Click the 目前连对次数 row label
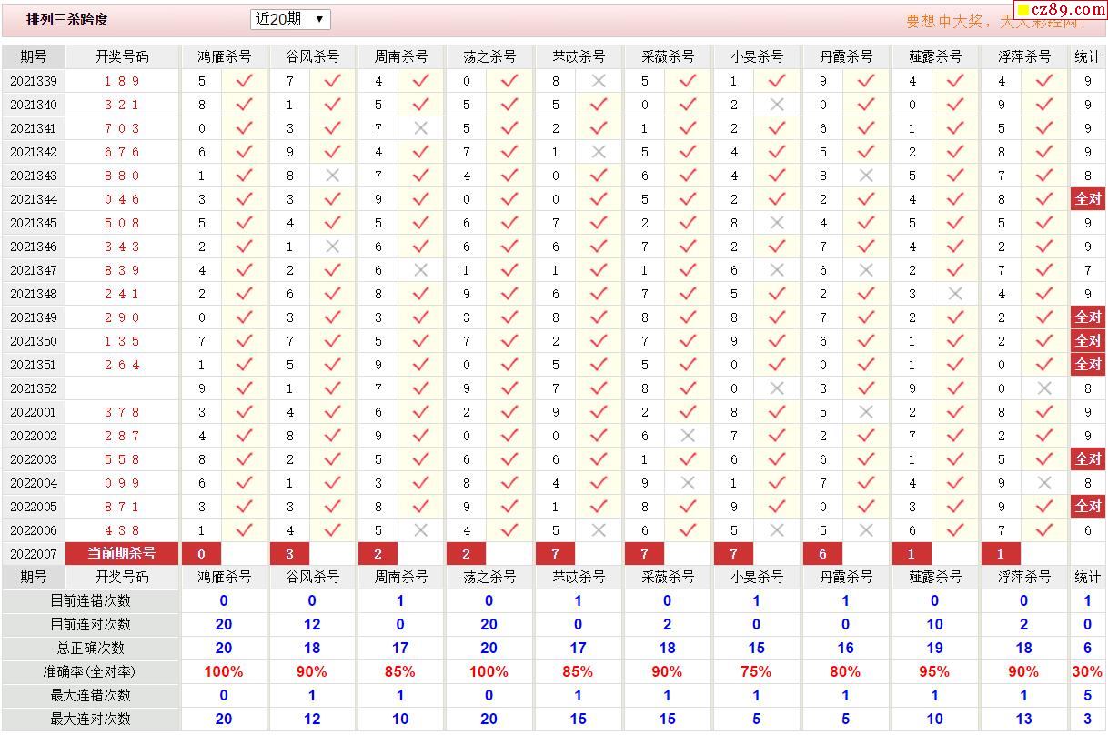The width and height of the screenshot is (1108, 735). tap(90, 624)
